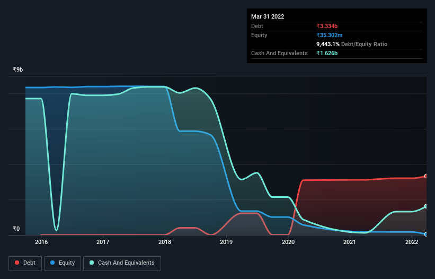Click the 2019 x-axis label

[226, 242]
